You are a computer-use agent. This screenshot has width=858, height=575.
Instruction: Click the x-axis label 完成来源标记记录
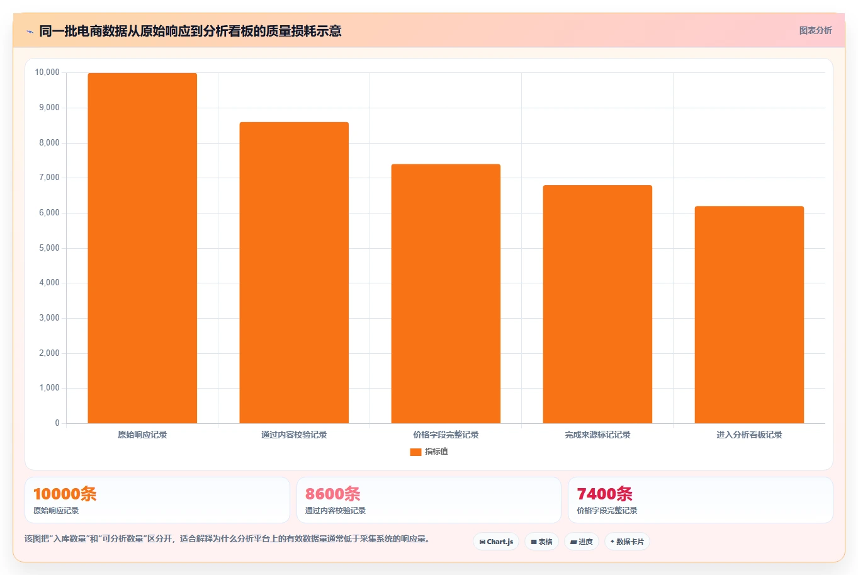coord(597,435)
